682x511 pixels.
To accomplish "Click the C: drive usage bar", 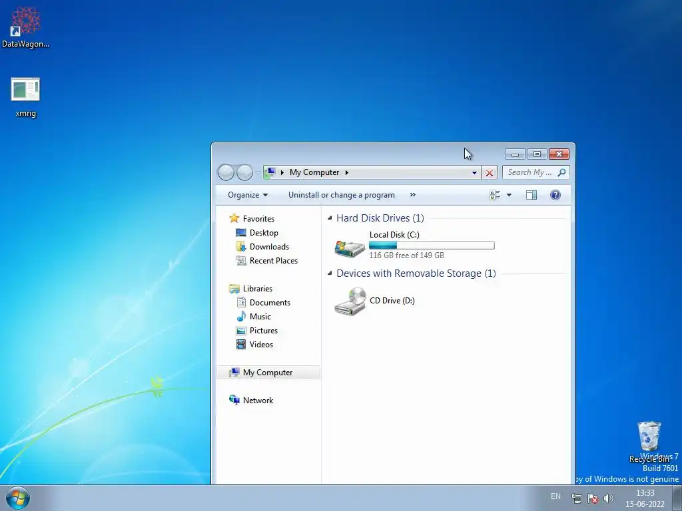I will [x=432, y=246].
